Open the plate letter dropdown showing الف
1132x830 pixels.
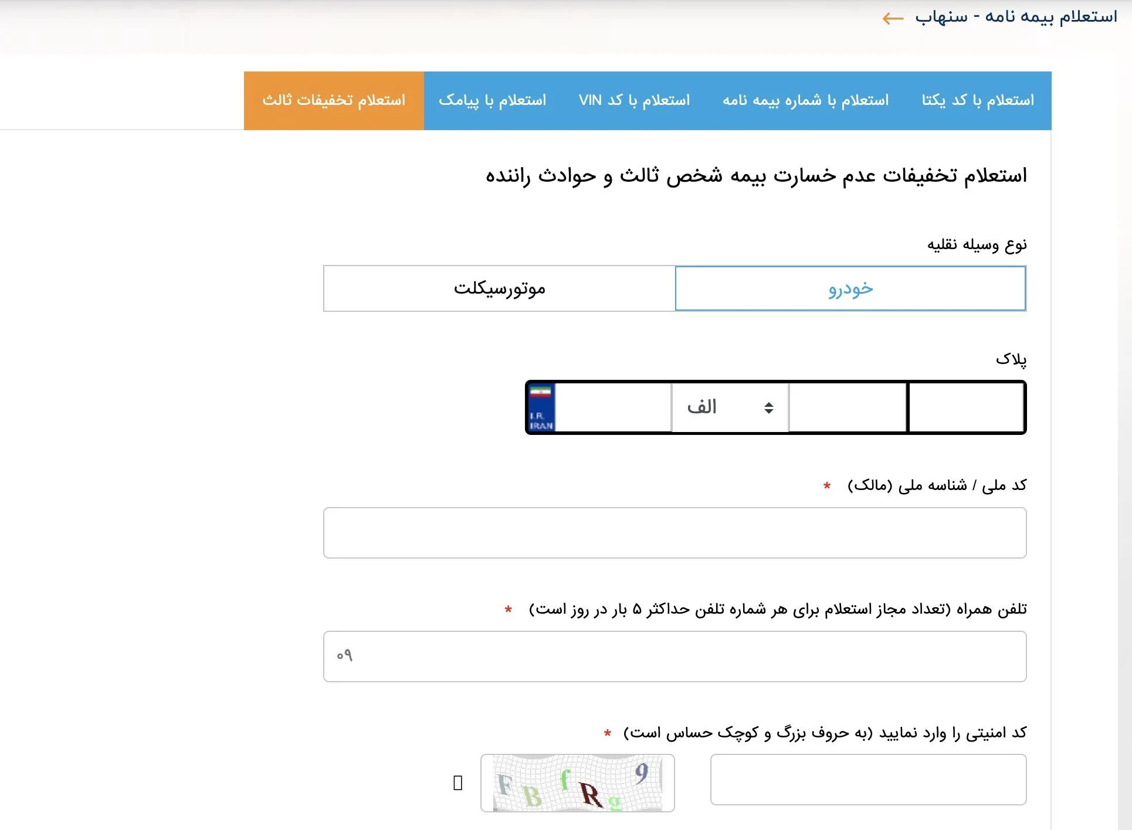(x=730, y=407)
